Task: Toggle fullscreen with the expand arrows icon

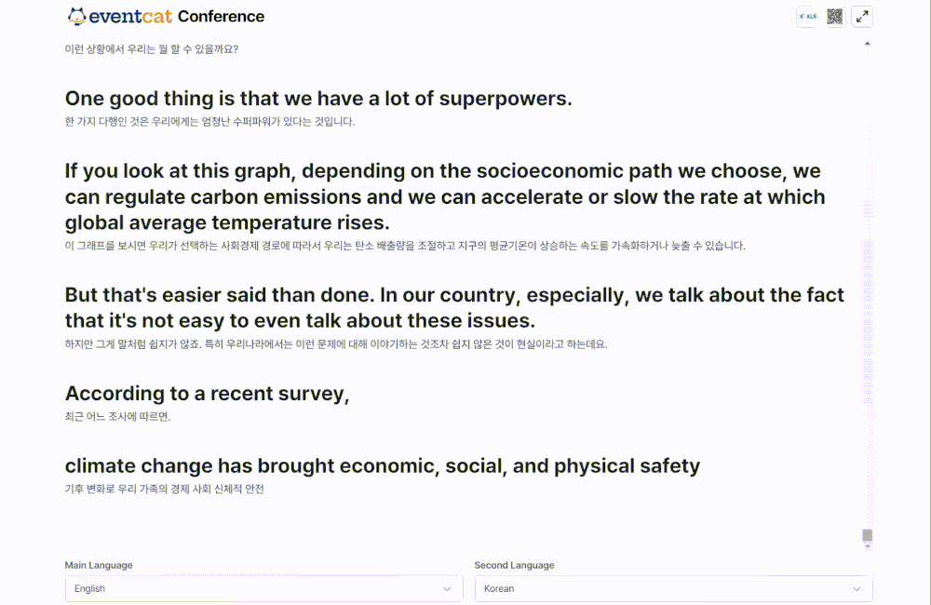Action: point(862,17)
